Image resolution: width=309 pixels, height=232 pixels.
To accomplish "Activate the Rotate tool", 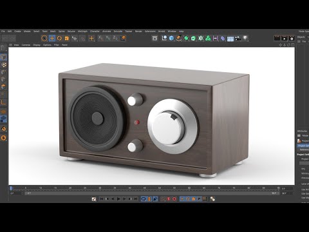I will coord(59,39).
